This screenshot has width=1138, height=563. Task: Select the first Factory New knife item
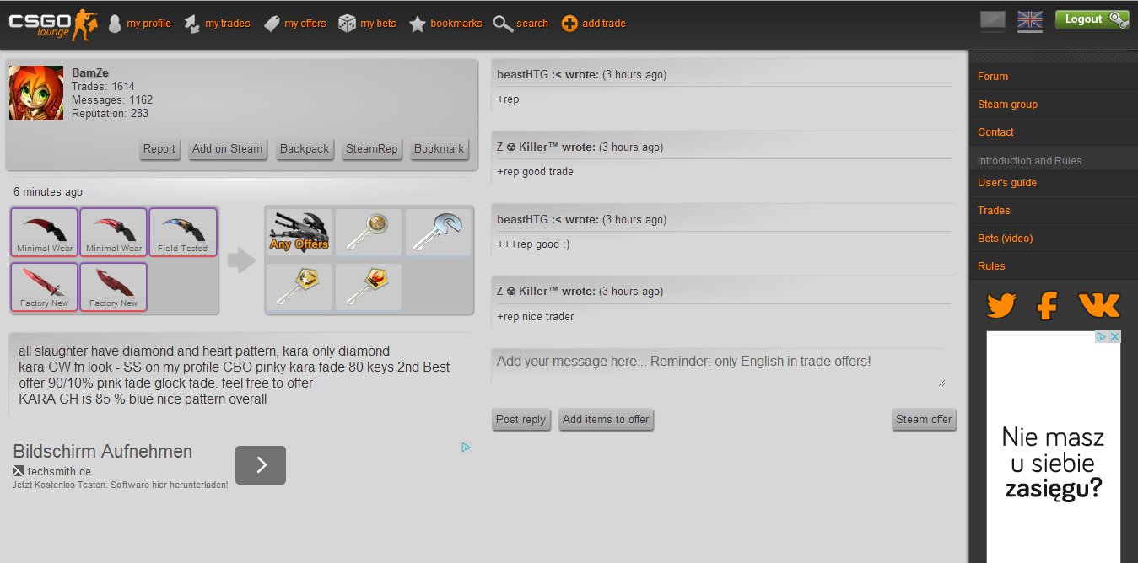pos(44,287)
